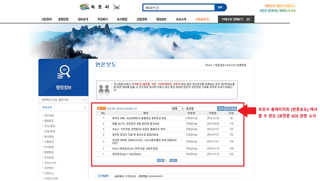This screenshot has width=320, height=181.
Task: Go to previous page with single-left arrow
Action: click(x=163, y=161)
